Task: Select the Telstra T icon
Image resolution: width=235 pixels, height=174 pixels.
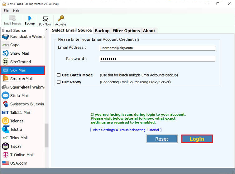Action: click(x=6, y=129)
